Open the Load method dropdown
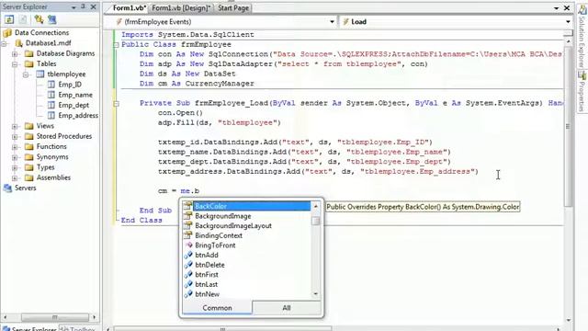The width and height of the screenshot is (588, 331). coord(568,22)
